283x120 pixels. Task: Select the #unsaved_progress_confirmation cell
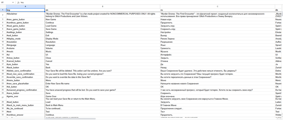click(x=25, y=90)
